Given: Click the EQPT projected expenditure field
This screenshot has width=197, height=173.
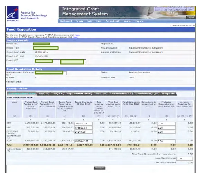Looking at the screenshot, I should pyautogui.click(x=166, y=141).
